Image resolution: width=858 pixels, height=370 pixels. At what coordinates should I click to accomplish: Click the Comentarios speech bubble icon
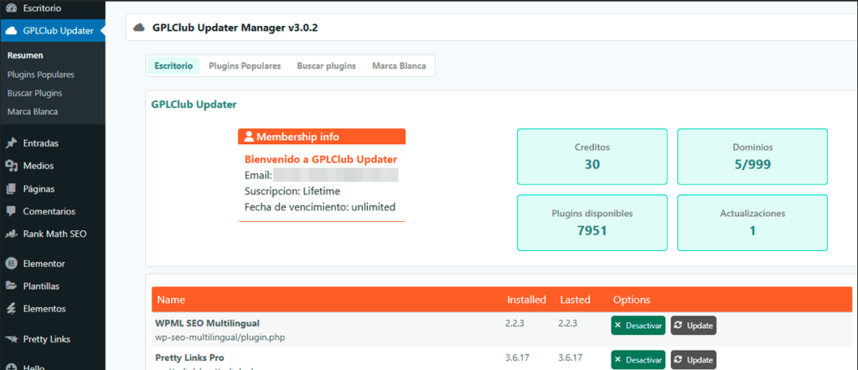pos(11,212)
